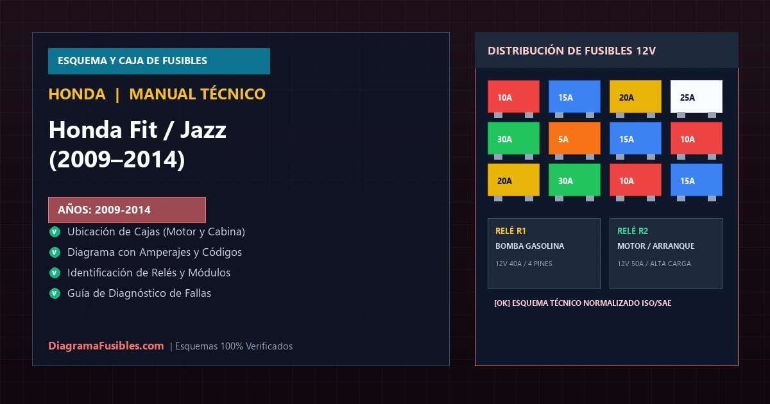This screenshot has height=404, width=770.
Task: Open the RELÉ R1 Bomba Gasolina card
Action: click(x=544, y=253)
